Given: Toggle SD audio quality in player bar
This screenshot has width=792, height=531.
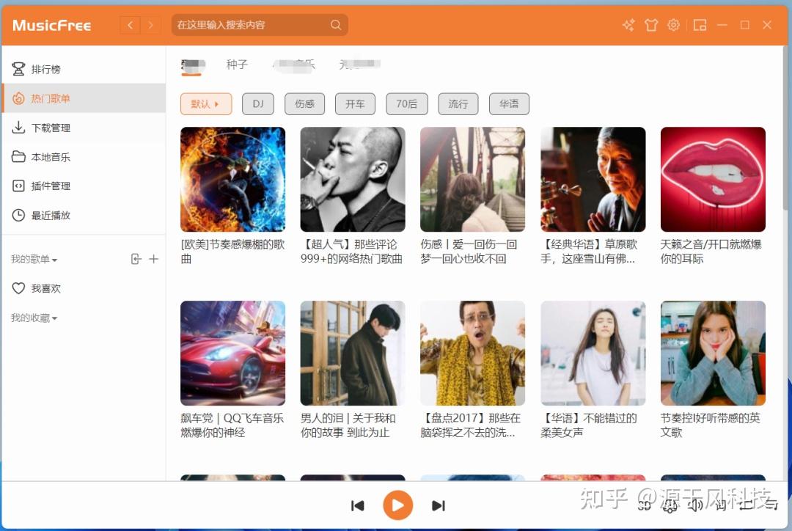Looking at the screenshot, I should (x=645, y=505).
